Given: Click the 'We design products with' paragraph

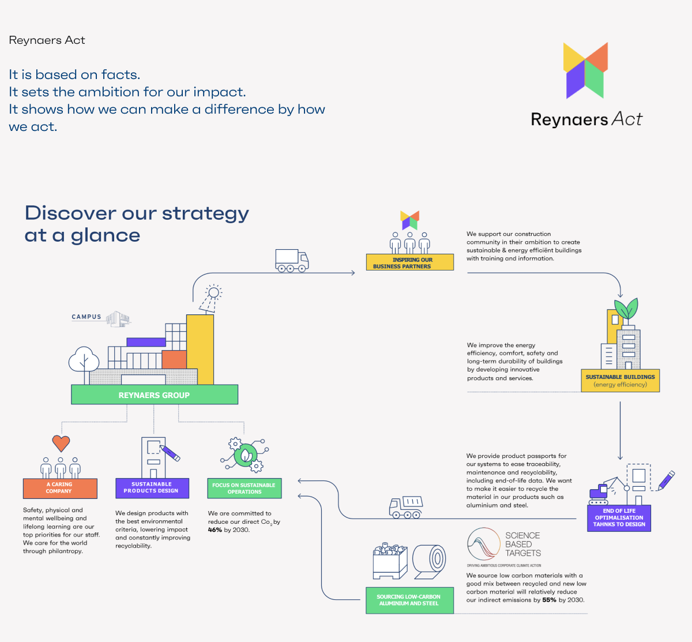Looking at the screenshot, I should (153, 530).
